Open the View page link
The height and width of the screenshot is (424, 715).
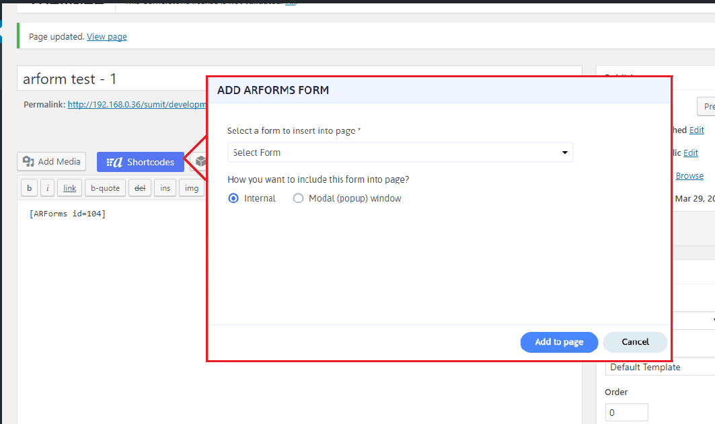click(x=106, y=37)
